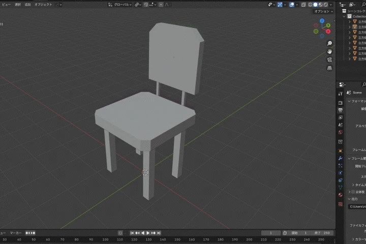
Task: Open the Object Constraints properties tab
Action: tap(340, 180)
